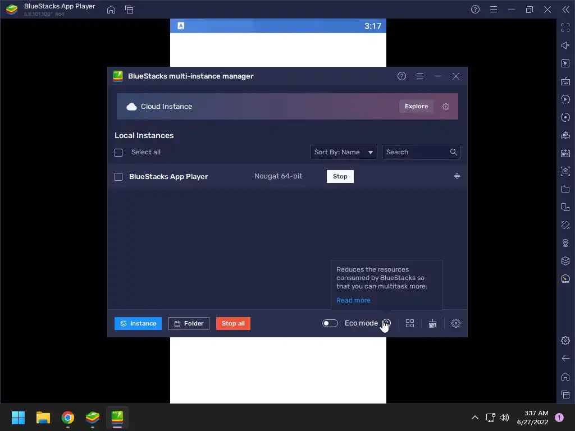Check the Select all checkbox
This screenshot has width=575, height=431.
click(118, 153)
